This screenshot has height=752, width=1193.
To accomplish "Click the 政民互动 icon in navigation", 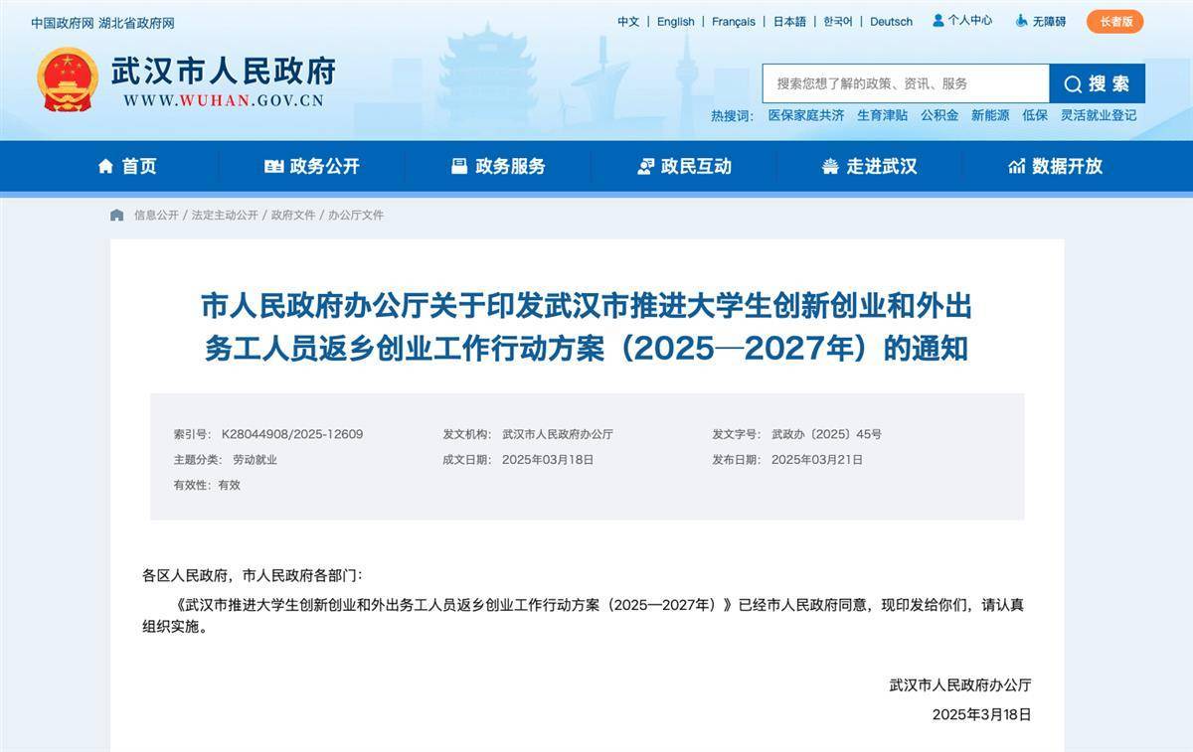I will 645,167.
